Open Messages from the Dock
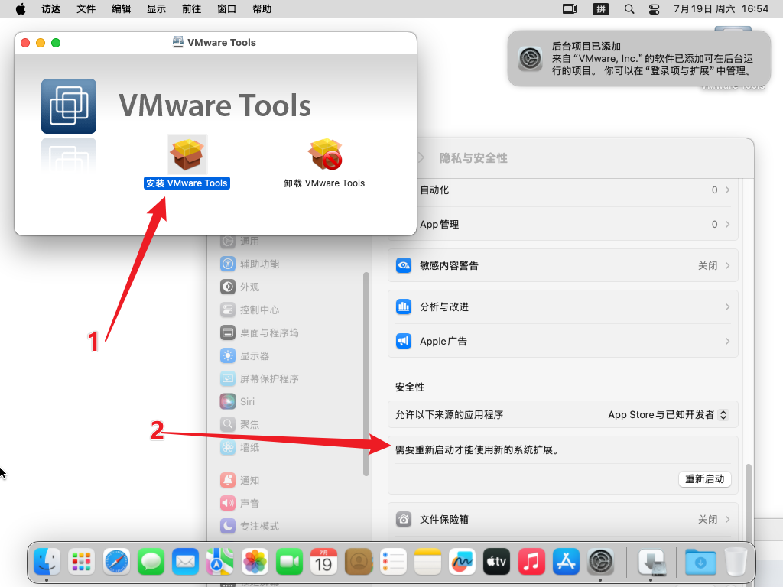This screenshot has width=783, height=587. (151, 562)
